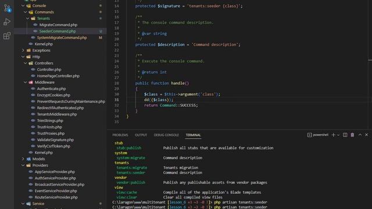Open AuthServiceProvider.php file
Image resolution: width=372 pixels, height=209 pixels.
pos(55,178)
